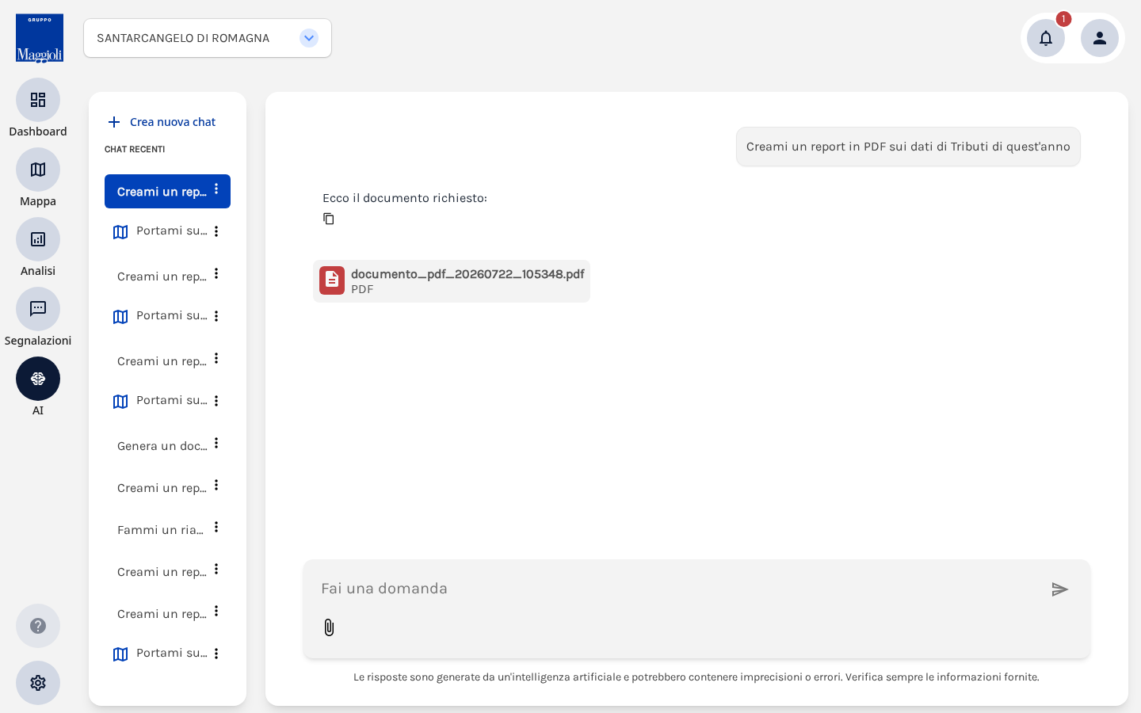Open Creami un rep... chat directly below Fammi un ria...
1141x713 pixels.
pos(162,572)
